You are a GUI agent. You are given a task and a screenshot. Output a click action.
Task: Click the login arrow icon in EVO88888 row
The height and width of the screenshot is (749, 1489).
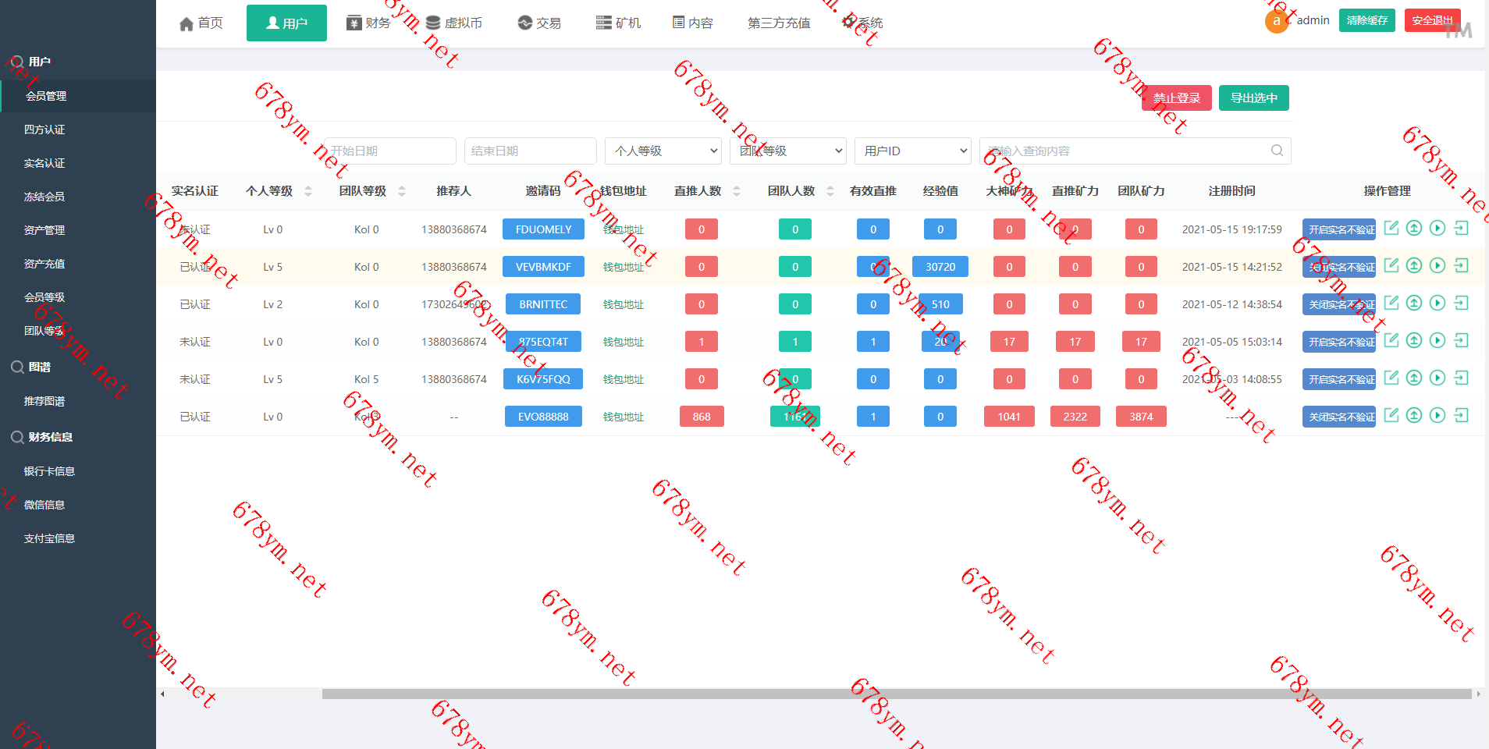[x=1461, y=415]
